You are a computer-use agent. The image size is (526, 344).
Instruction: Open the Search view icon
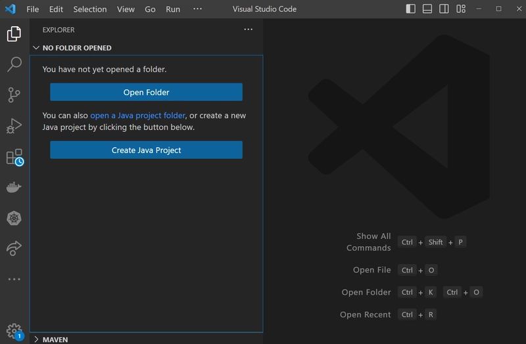pyautogui.click(x=14, y=64)
